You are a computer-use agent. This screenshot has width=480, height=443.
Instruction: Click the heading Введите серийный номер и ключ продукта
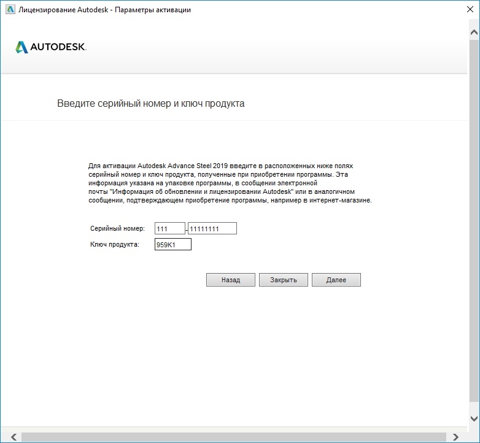[150, 104]
